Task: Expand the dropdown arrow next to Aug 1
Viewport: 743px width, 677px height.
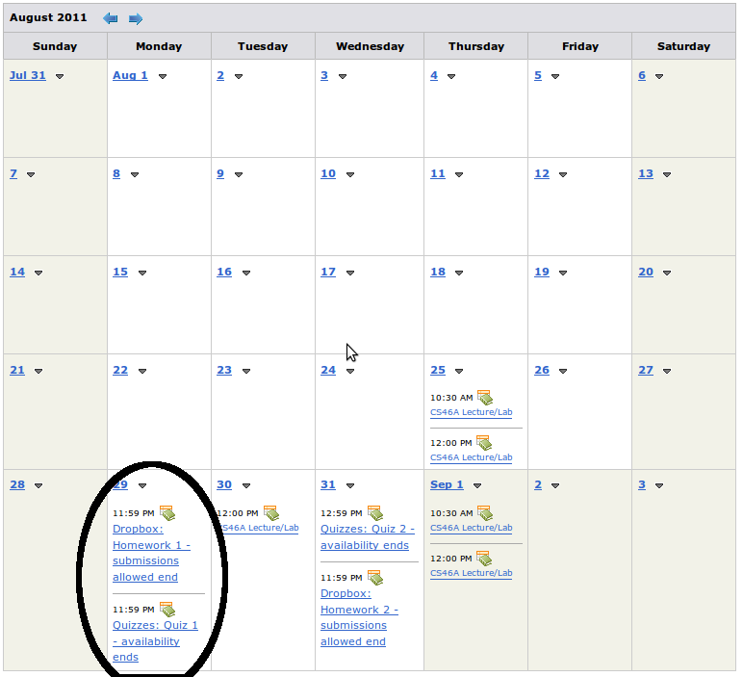Action: coord(163,76)
